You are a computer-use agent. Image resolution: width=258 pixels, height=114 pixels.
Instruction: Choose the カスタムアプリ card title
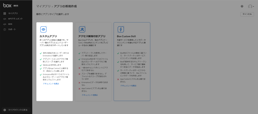pyautogui.click(x=48, y=36)
